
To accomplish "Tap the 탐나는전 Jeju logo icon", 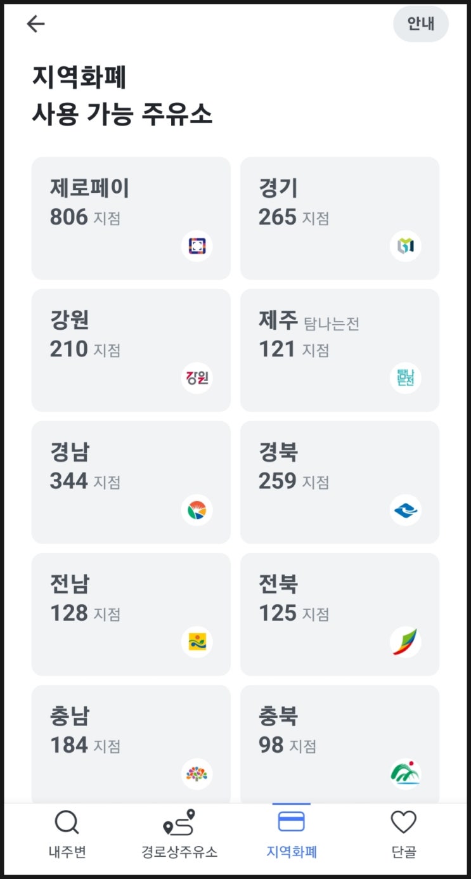I will click(x=405, y=378).
